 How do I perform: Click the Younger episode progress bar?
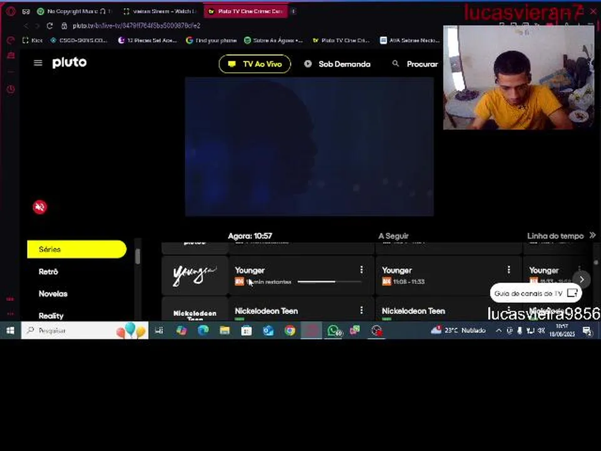(329, 282)
